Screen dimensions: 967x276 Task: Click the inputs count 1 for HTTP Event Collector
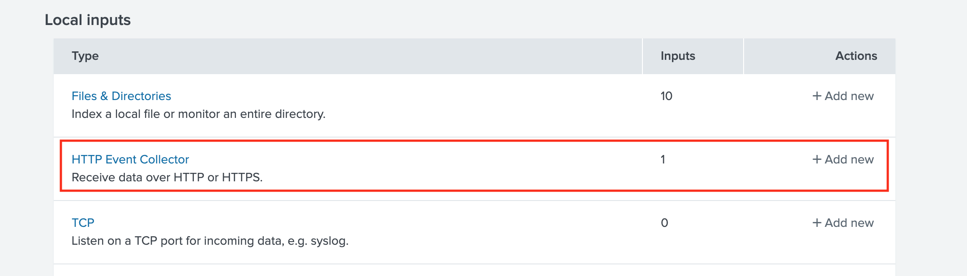663,159
